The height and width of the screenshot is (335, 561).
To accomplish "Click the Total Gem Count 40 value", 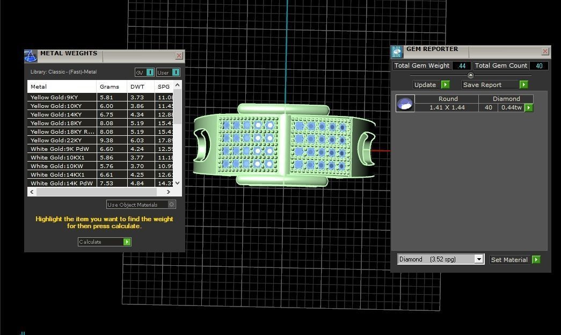I will click(x=539, y=66).
